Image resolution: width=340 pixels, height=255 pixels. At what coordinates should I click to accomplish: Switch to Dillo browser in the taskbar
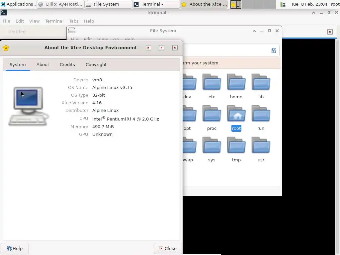[x=60, y=4]
